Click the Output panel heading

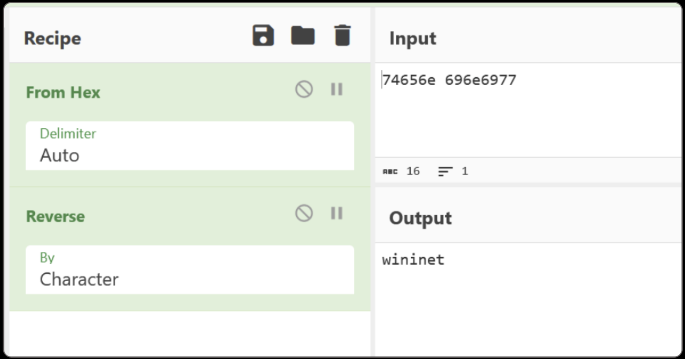(420, 218)
